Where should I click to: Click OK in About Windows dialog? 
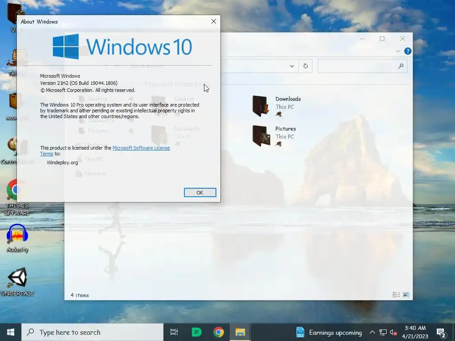(x=200, y=193)
